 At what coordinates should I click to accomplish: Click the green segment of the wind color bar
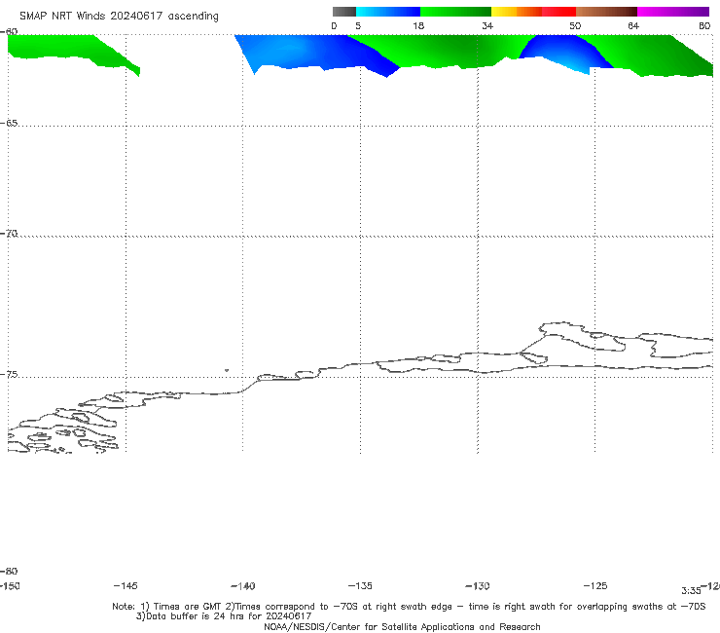coord(455,12)
